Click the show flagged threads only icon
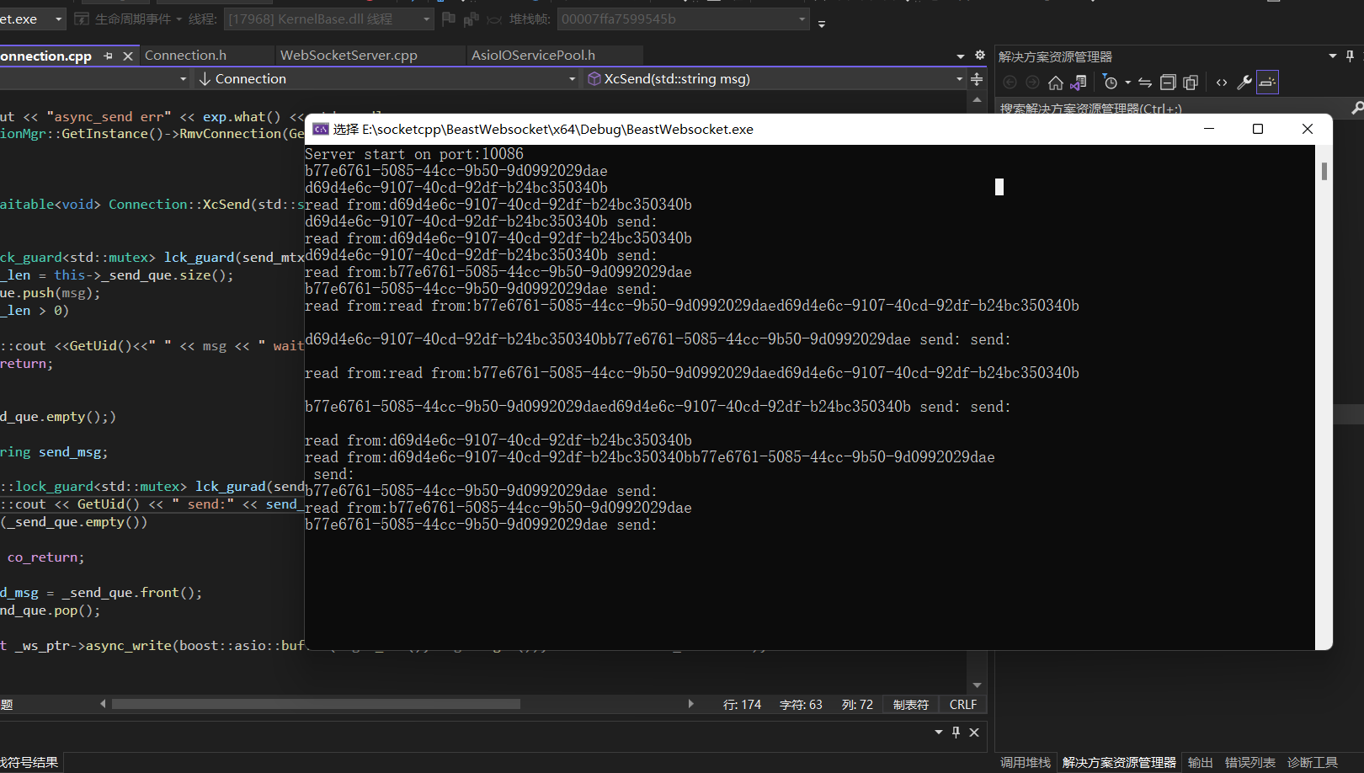1364x773 pixels. point(472,19)
